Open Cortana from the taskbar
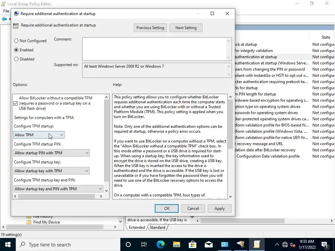Viewport: 335px width, 251px height. 128,244
